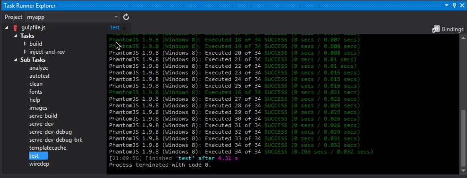This screenshot has height=178, width=467.
Task: Select the help sub task
Action: [x=34, y=100]
